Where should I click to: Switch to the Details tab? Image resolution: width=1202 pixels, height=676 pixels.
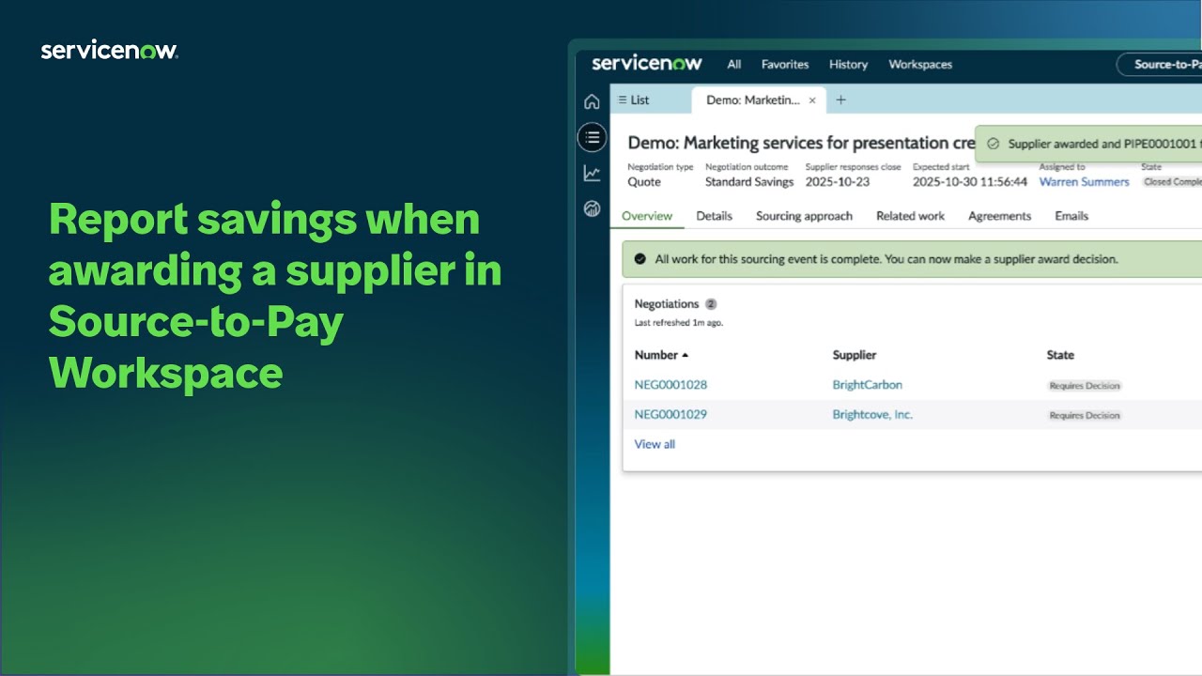point(716,216)
